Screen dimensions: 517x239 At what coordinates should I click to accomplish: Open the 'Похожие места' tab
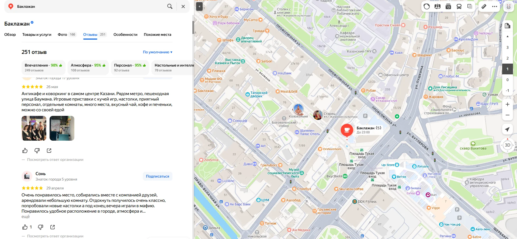point(157,34)
